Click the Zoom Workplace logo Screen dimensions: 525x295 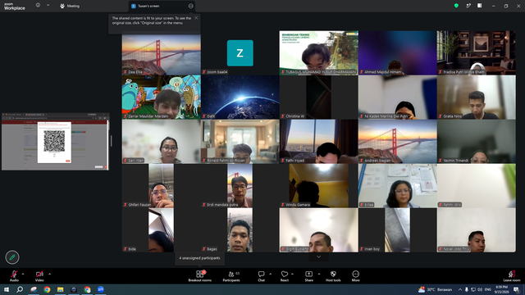(15, 7)
